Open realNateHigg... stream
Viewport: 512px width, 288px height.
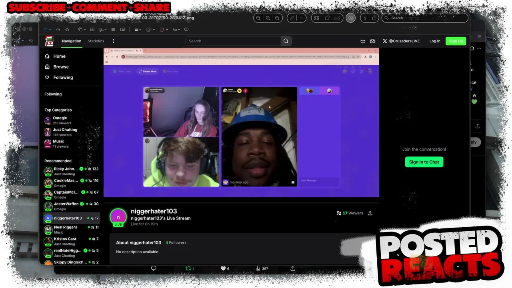click(71, 253)
